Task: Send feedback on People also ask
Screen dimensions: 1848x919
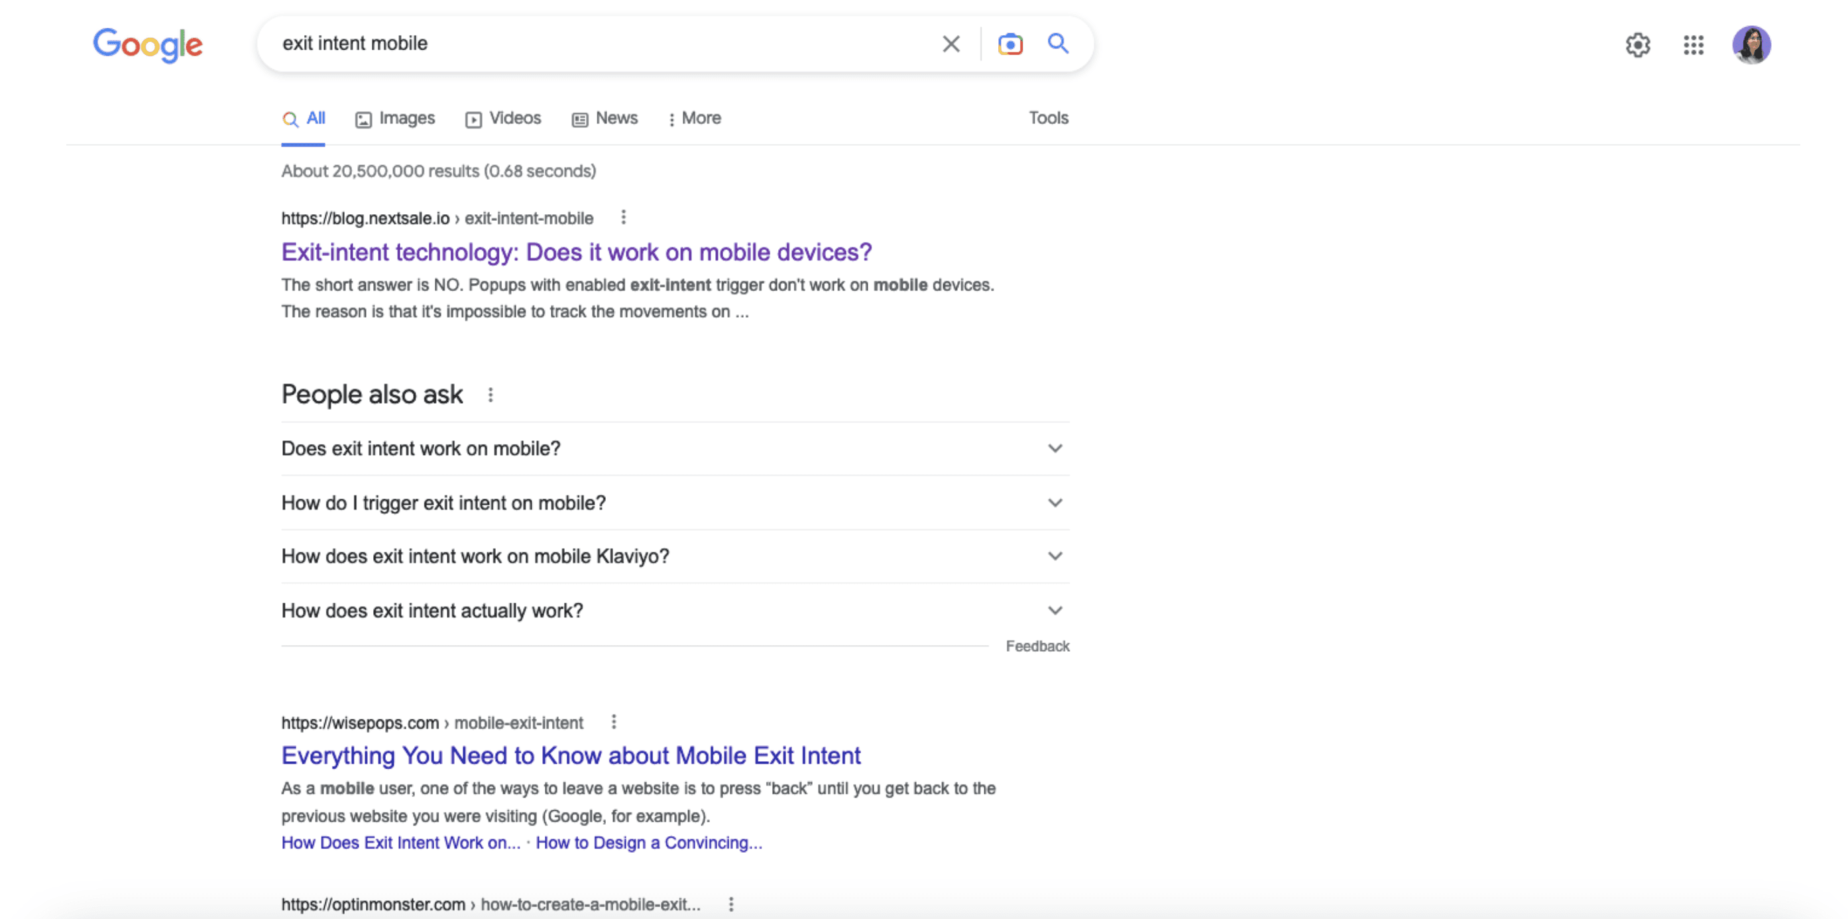Action: click(x=1037, y=646)
